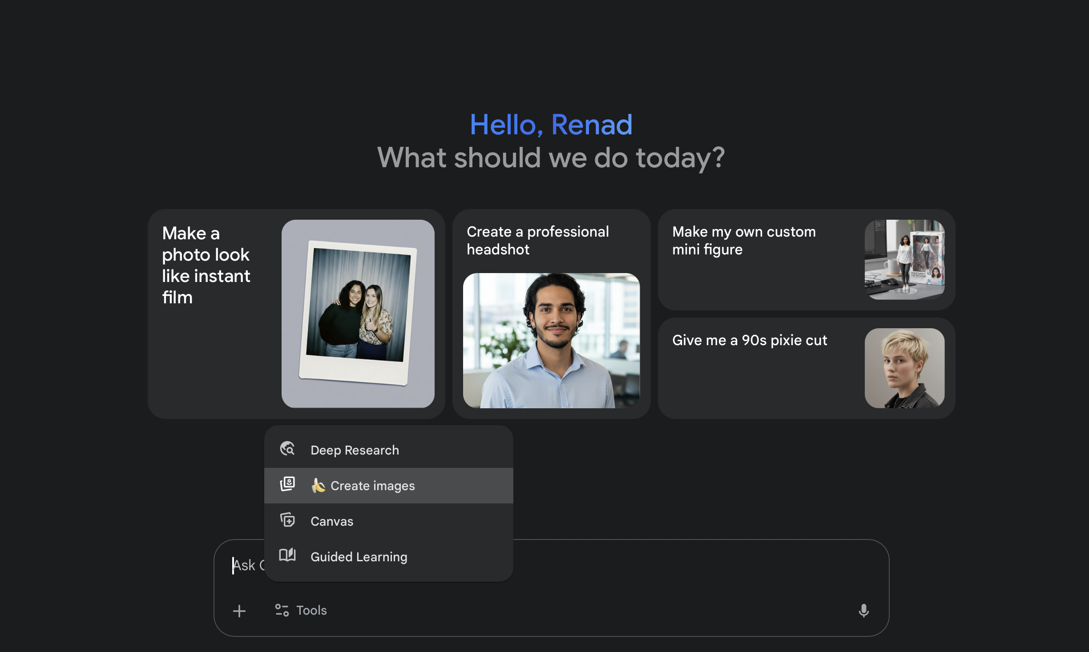Select the Canvas menu option
Screen dimensions: 1089x652
[x=332, y=521]
